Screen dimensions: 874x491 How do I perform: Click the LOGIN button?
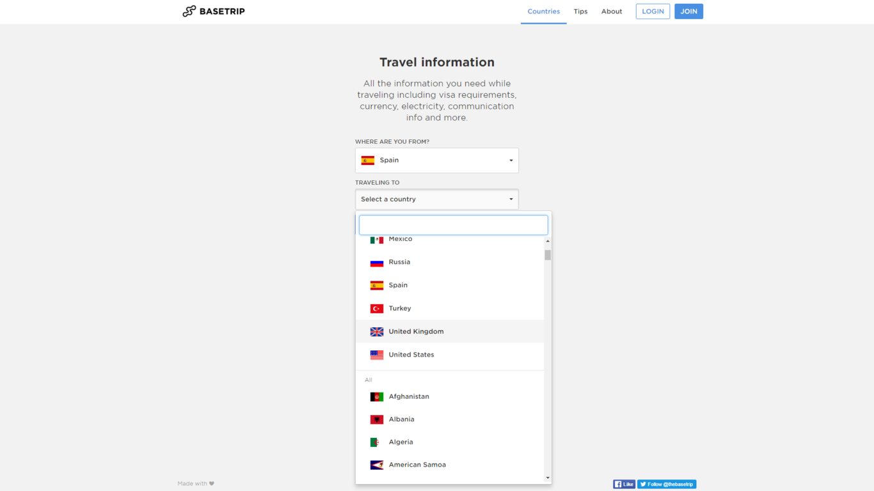(653, 11)
